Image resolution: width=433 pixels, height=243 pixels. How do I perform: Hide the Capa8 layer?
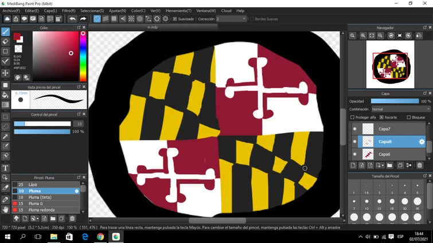tap(354, 142)
